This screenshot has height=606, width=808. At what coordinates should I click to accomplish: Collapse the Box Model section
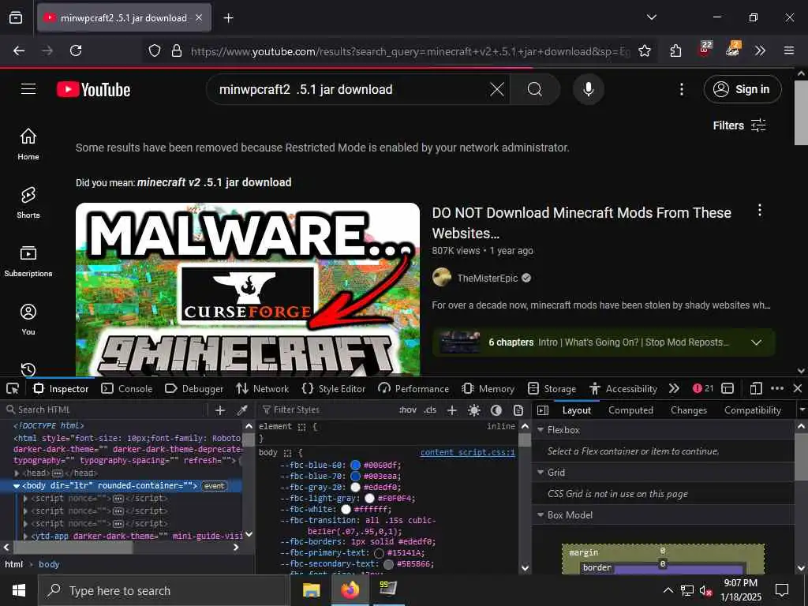pyautogui.click(x=541, y=514)
